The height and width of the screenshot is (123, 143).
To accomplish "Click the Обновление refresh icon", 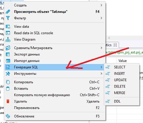I will coord(8,116).
